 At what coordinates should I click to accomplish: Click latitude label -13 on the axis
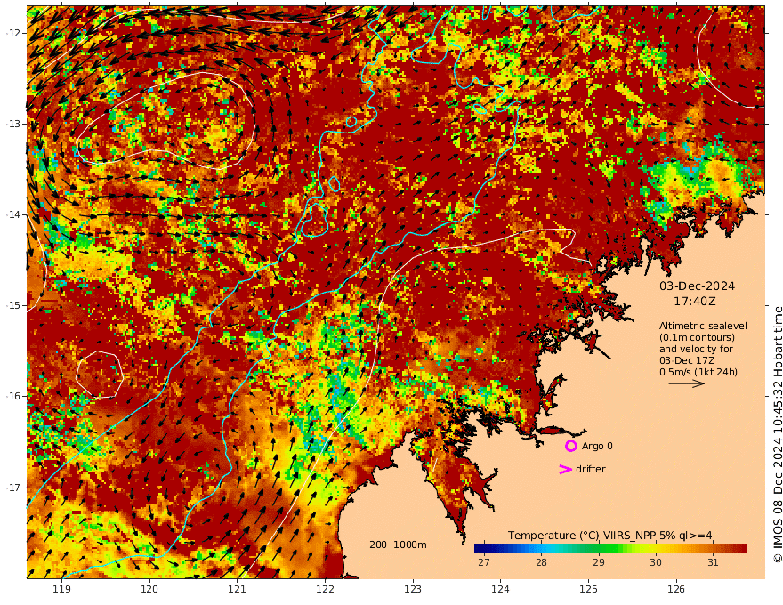pos(13,124)
